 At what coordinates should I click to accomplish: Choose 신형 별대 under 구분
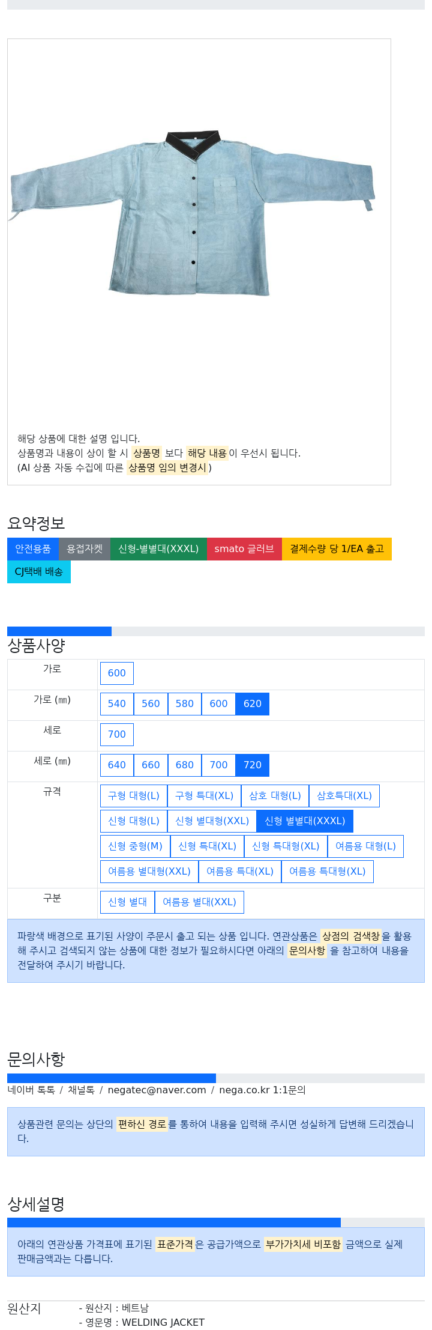pos(127,902)
